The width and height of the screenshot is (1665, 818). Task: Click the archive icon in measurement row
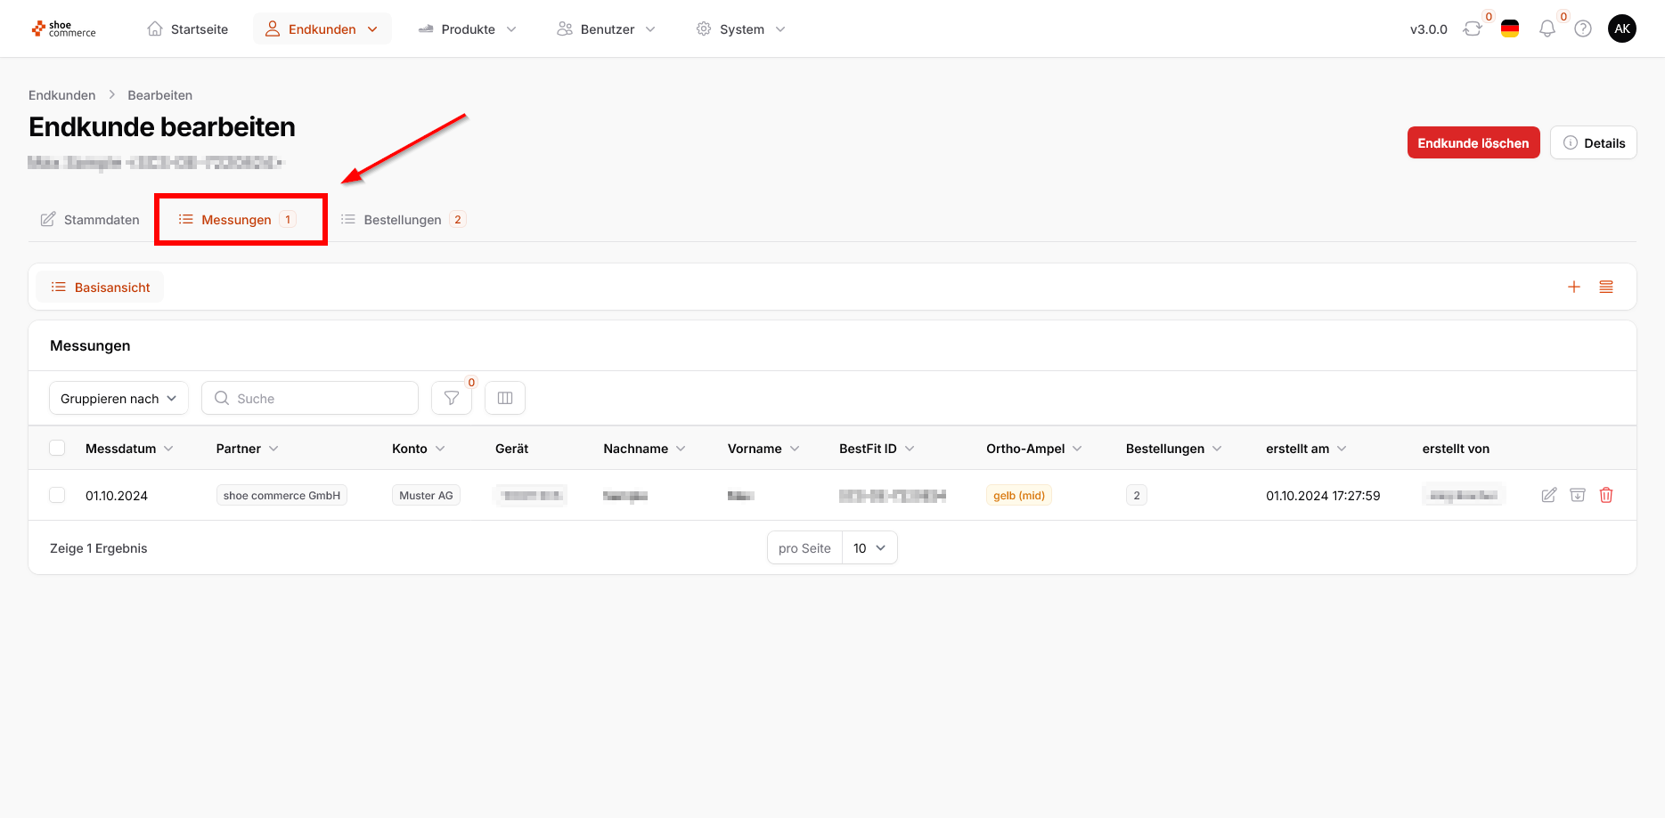pyautogui.click(x=1578, y=495)
